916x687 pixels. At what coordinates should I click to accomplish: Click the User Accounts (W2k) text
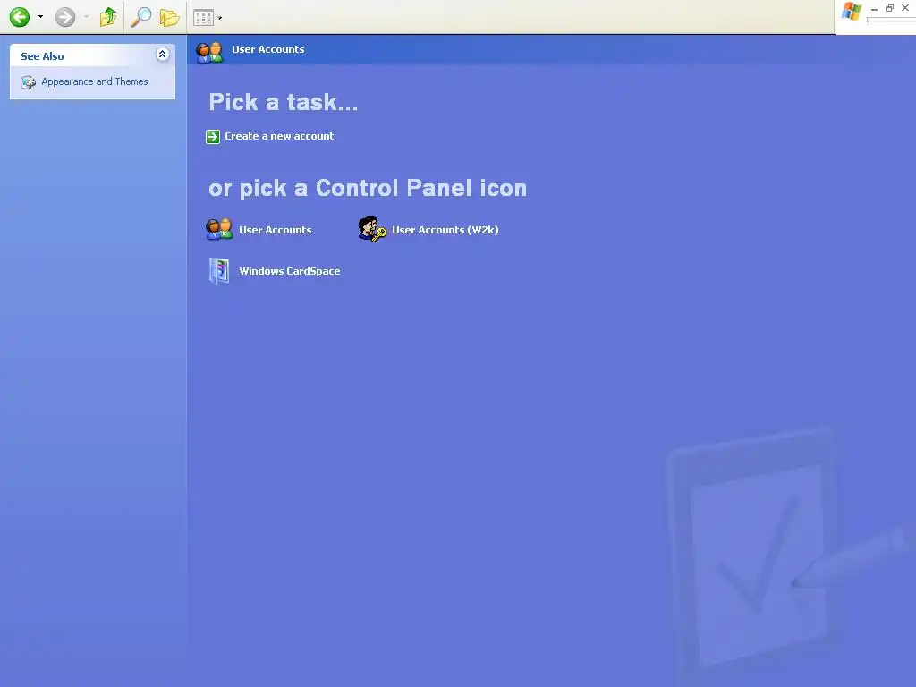point(445,230)
